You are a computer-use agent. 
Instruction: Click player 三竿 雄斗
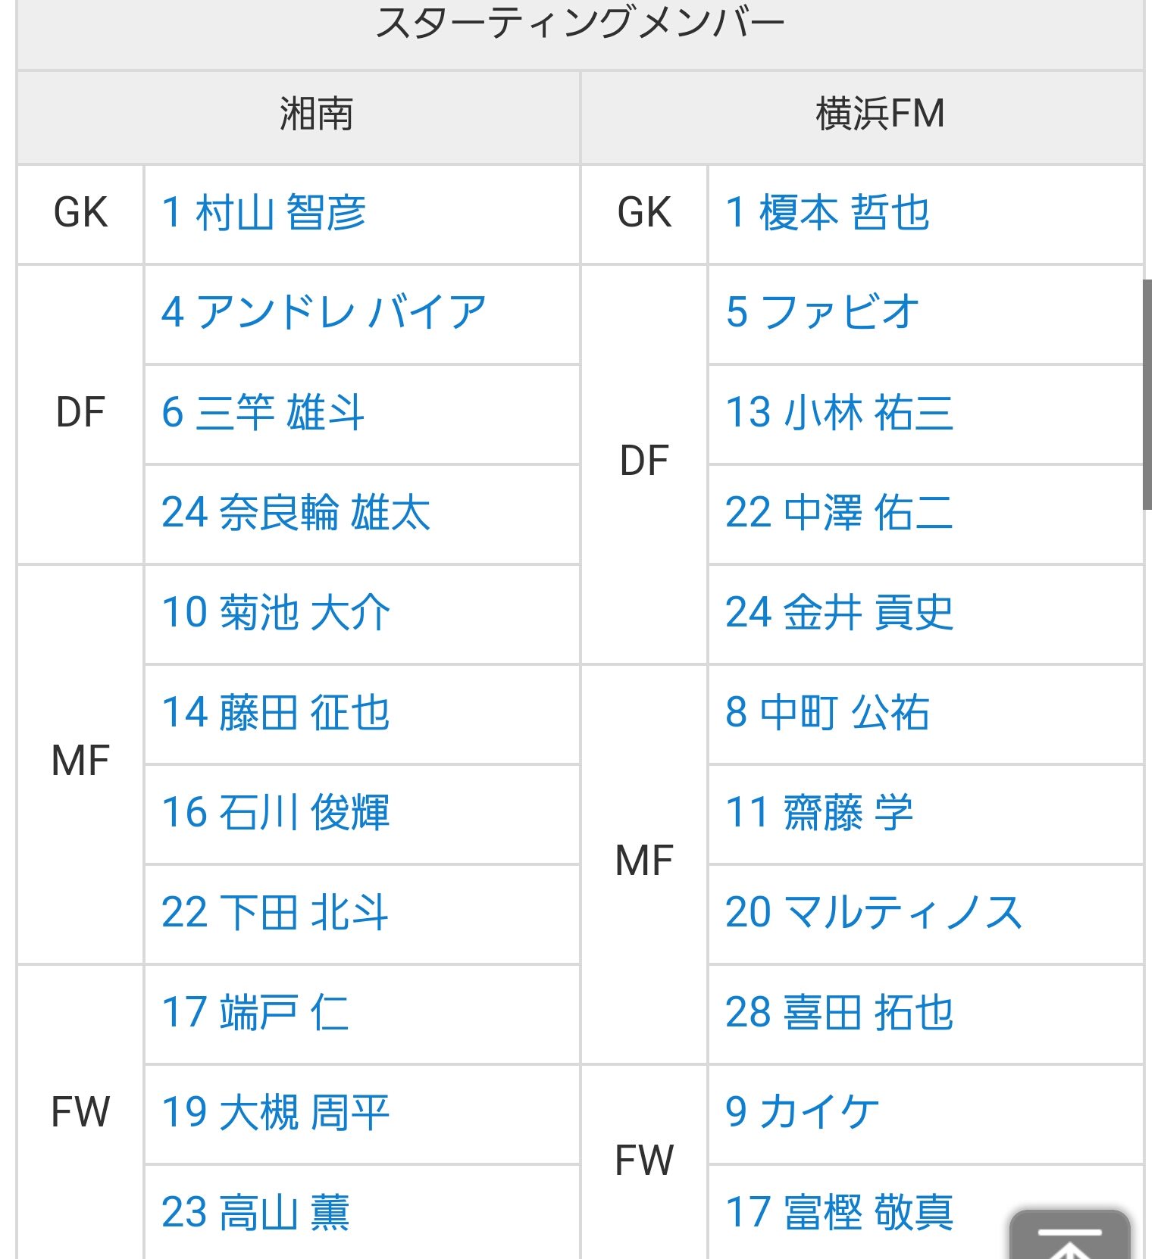point(263,413)
